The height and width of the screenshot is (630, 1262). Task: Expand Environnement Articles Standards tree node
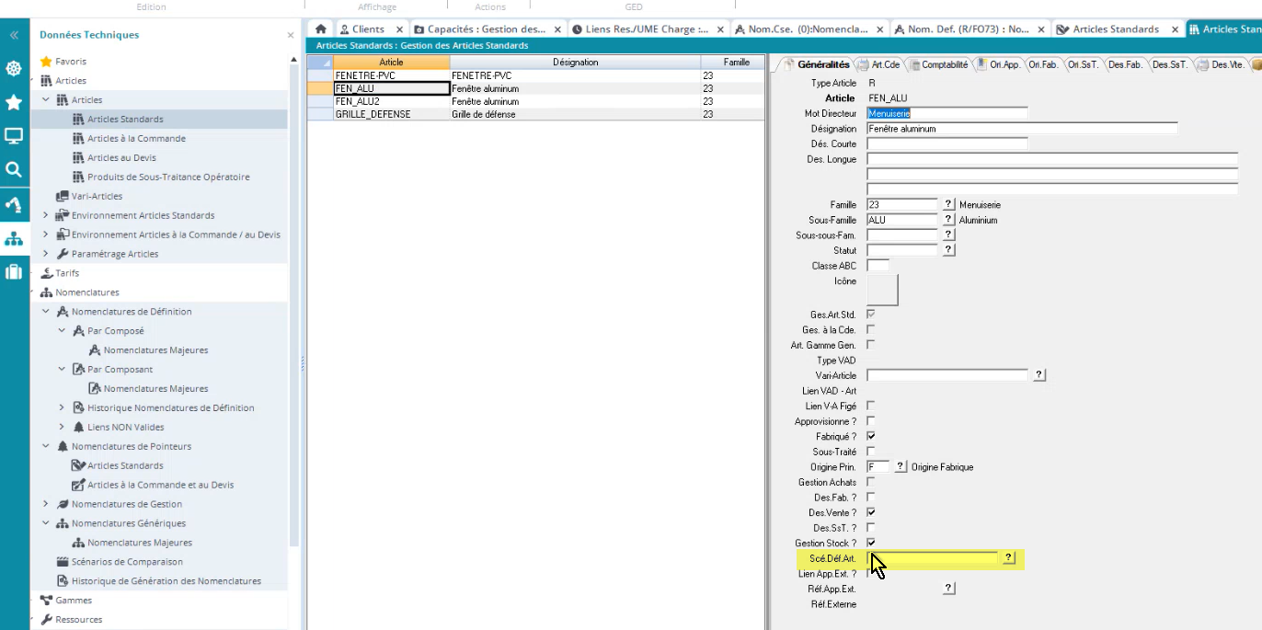46,215
